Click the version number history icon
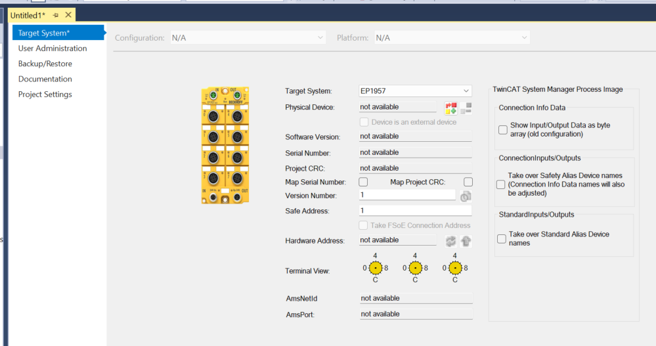 [466, 196]
